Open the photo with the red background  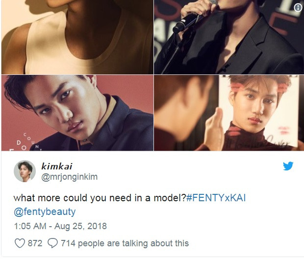click(x=77, y=113)
